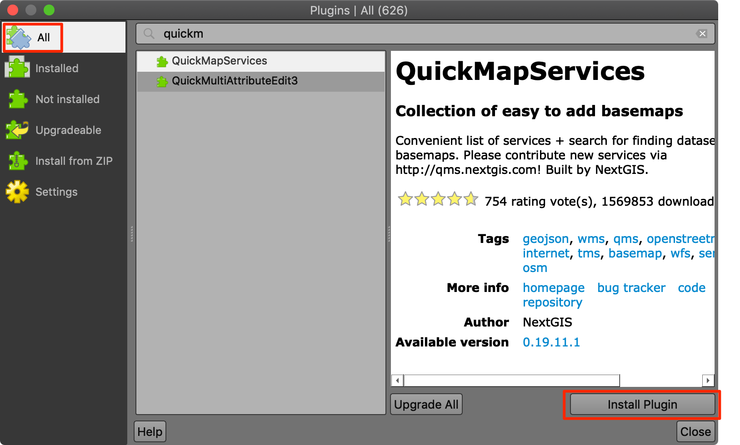
Task: Open the tms tag link
Action: pyautogui.click(x=589, y=253)
